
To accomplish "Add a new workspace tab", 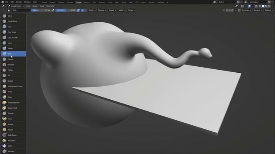I will click(168, 3).
